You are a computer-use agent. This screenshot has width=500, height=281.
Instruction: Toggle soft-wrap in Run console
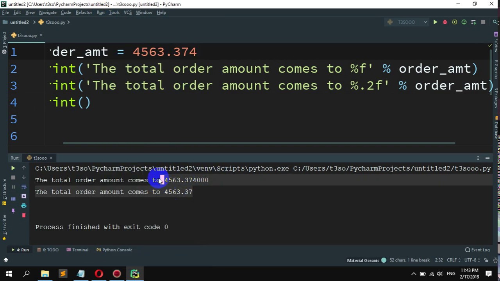(x=24, y=187)
